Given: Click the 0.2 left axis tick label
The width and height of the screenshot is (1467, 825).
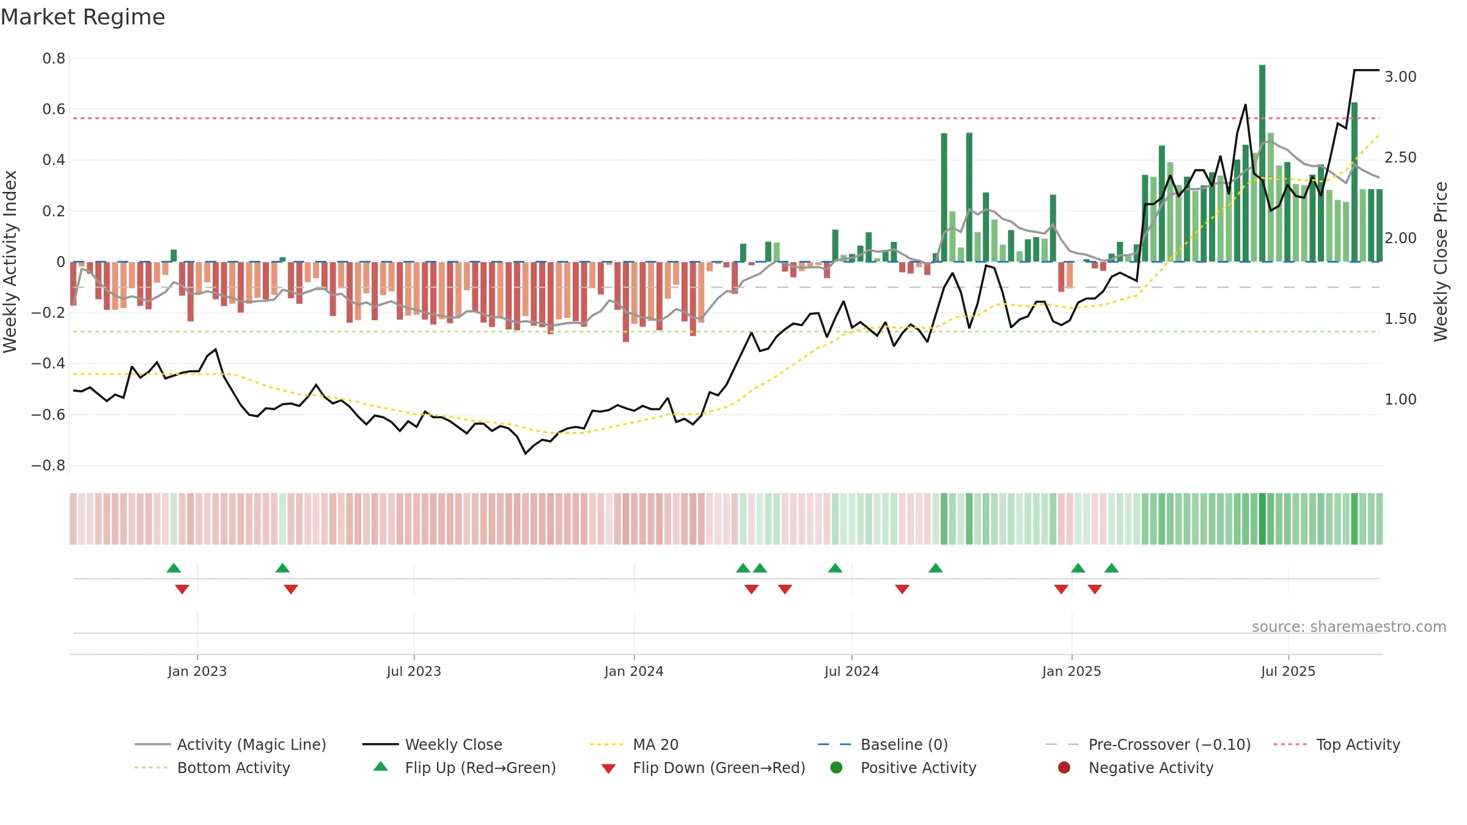Looking at the screenshot, I should [54, 211].
